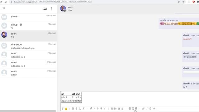Open the challenges conversation
This screenshot has height=112, width=199.
29,46
